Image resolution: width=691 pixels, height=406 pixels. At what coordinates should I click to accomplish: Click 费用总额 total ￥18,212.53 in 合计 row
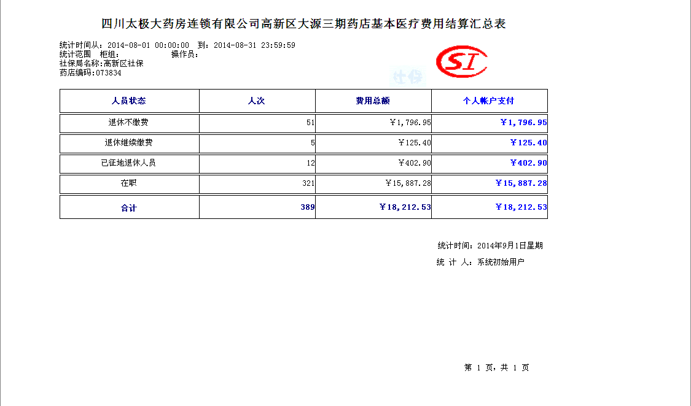pos(405,207)
